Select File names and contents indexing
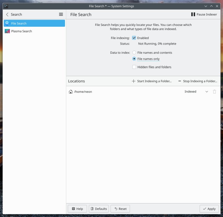223x217 pixels. tap(134, 52)
